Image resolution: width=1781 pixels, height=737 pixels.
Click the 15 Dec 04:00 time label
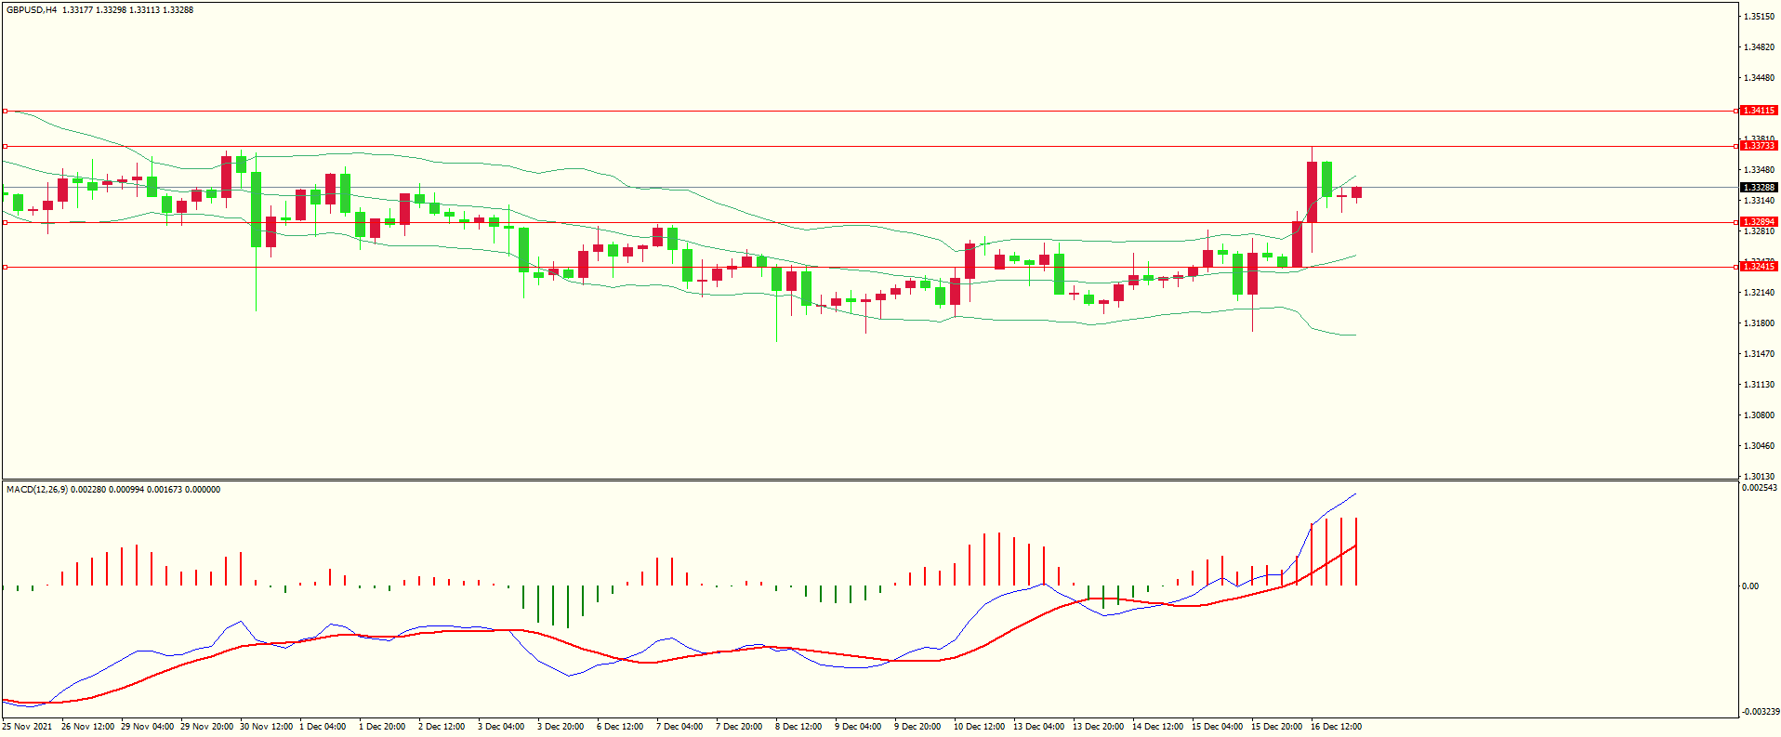[1217, 727]
